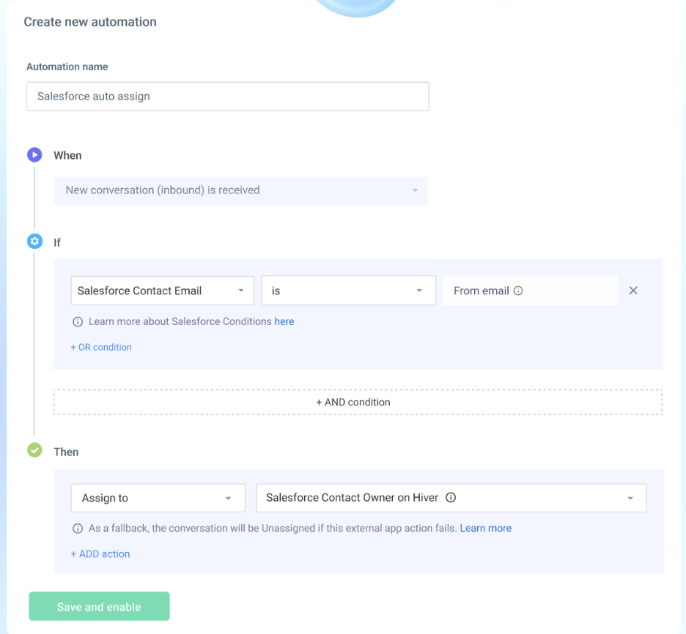Click the Automation name input field
The width and height of the screenshot is (686, 634).
[227, 96]
